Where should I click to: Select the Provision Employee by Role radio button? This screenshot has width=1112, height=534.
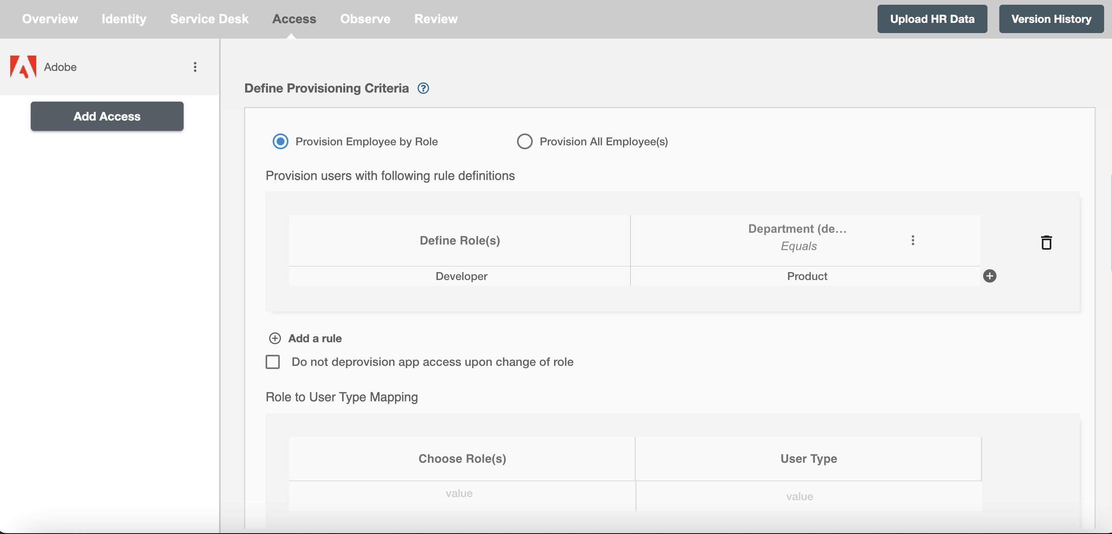279,141
